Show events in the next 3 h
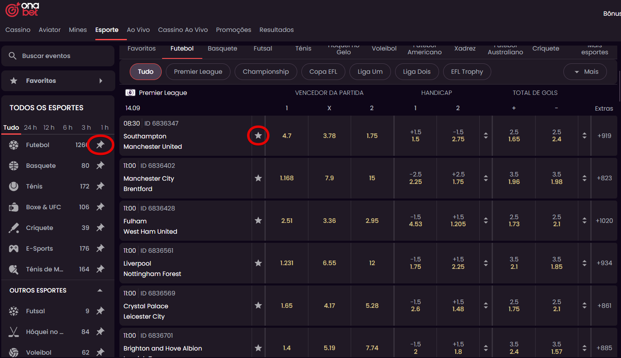The width and height of the screenshot is (621, 358). 86,128
